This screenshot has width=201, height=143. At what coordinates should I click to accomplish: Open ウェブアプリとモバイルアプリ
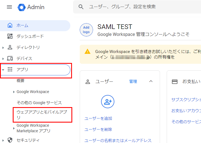coord(42,115)
